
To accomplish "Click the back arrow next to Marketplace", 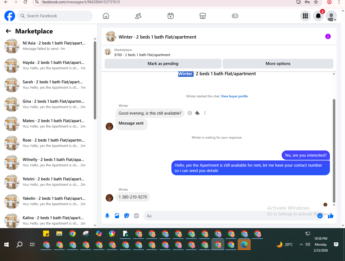I will (x=8, y=31).
